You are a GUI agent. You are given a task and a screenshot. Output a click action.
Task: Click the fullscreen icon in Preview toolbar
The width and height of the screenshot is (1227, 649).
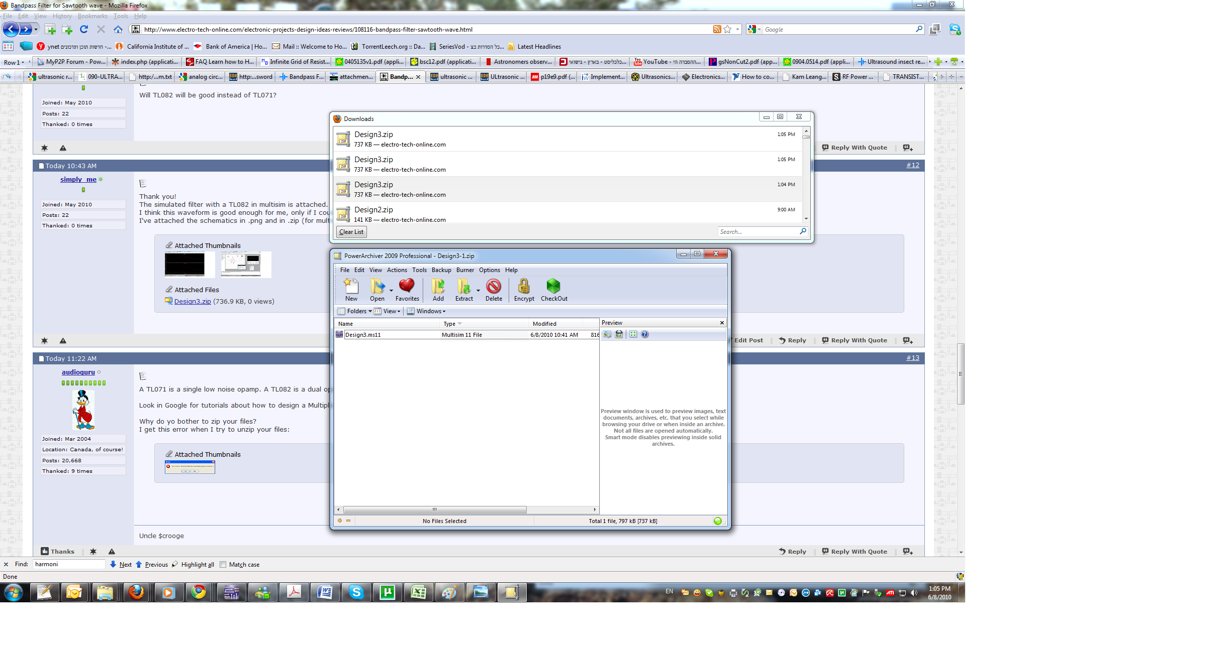633,334
